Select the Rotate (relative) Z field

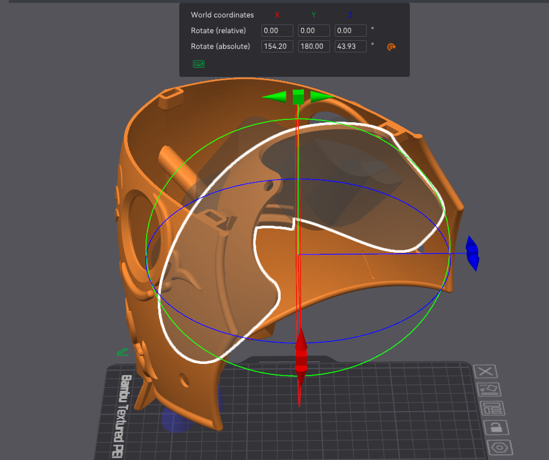pyautogui.click(x=350, y=30)
